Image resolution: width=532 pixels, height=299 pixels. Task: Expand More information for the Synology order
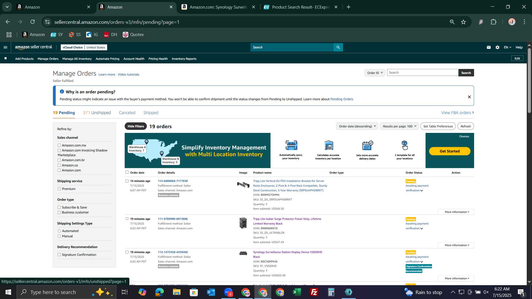[456, 278]
